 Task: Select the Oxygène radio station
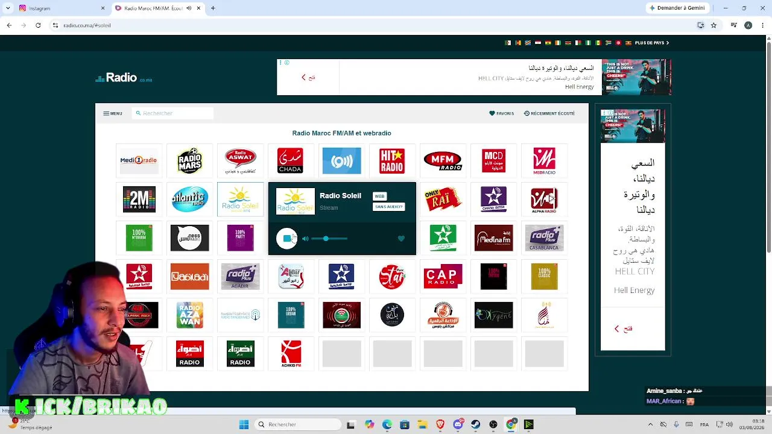(493, 315)
